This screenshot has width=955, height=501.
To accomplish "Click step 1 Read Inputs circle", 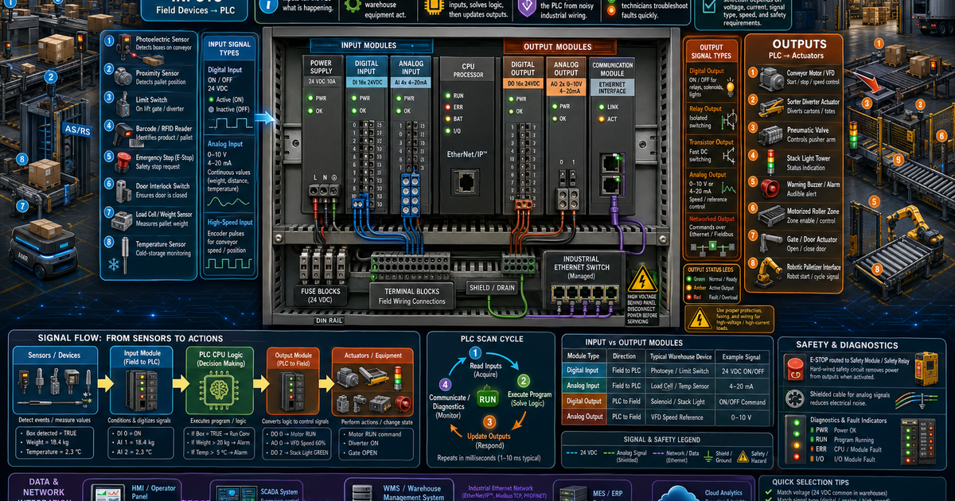I will (474, 353).
